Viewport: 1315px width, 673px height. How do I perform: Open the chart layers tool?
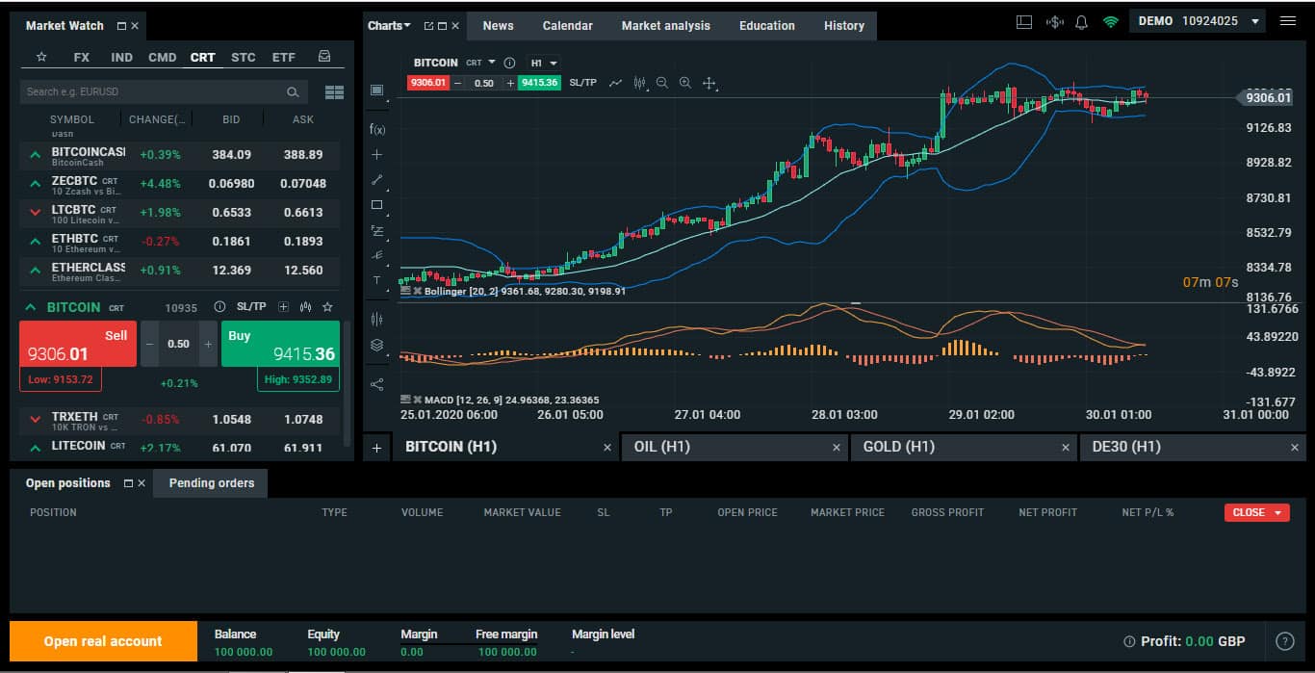pyautogui.click(x=376, y=345)
